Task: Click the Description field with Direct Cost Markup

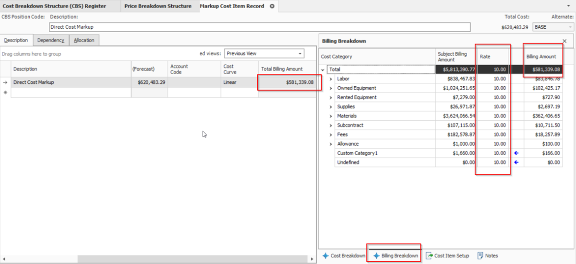Action: pos(259,27)
